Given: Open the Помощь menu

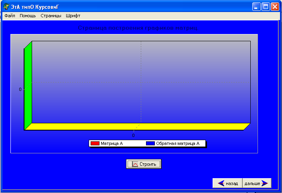Looking at the screenshot, I should pyautogui.click(x=28, y=16).
